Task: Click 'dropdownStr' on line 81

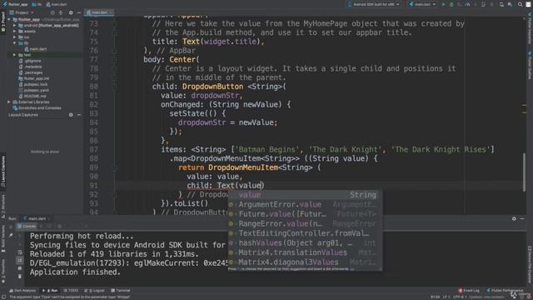Action: 215,96
